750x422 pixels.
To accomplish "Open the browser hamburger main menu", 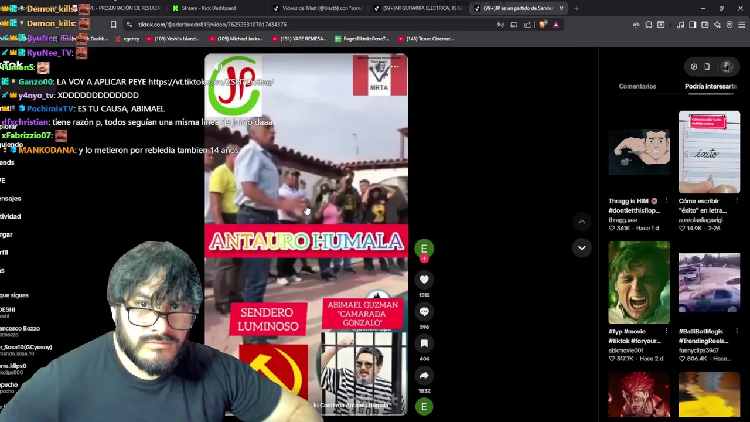I will [x=742, y=25].
